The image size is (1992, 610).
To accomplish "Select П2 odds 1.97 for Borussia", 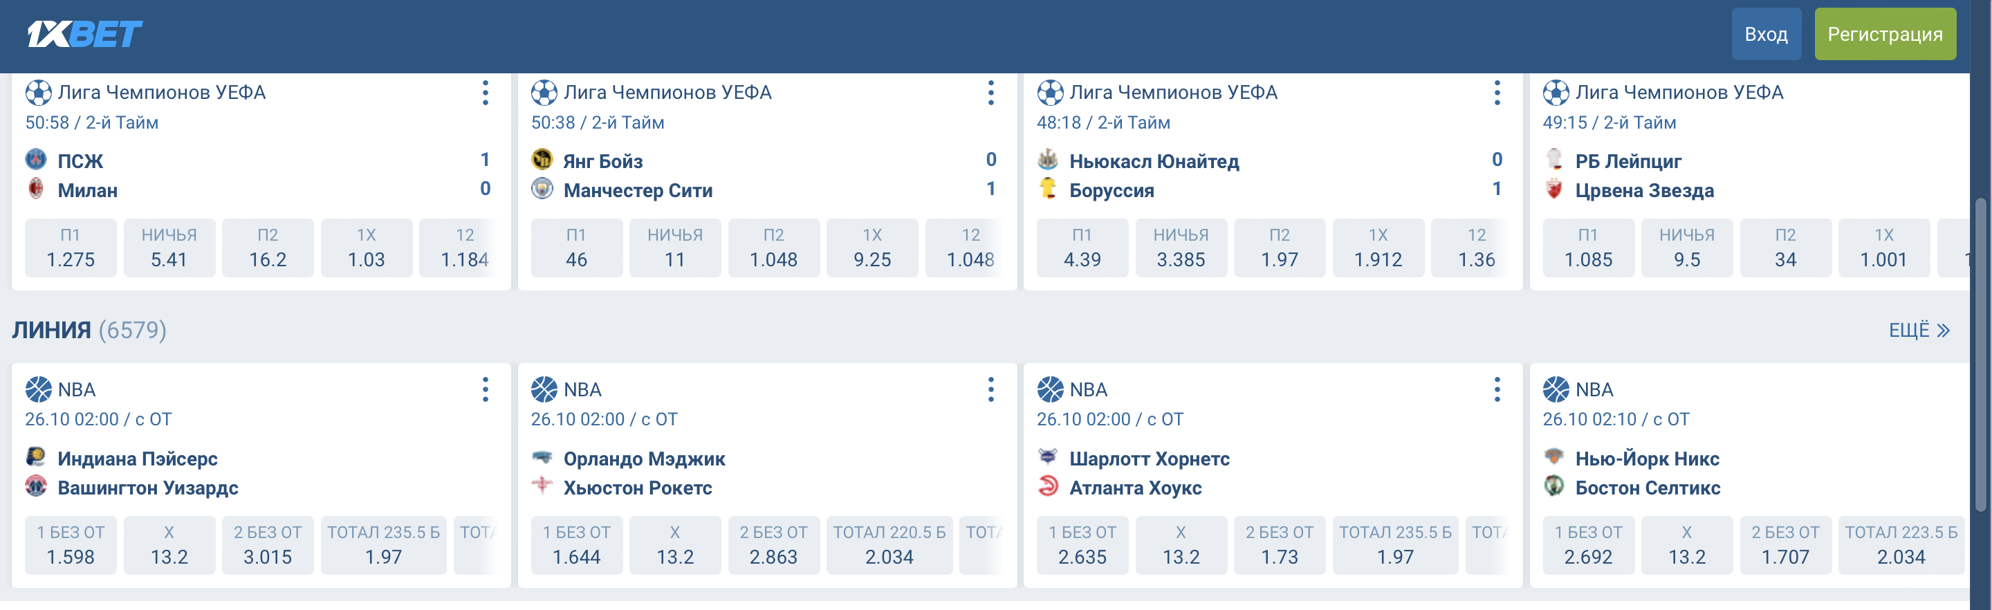I will coord(1279,248).
